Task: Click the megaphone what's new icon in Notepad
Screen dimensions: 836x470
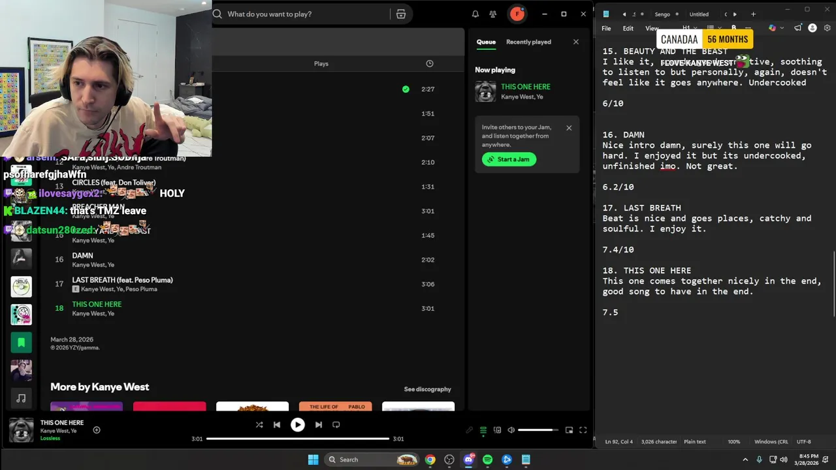Action: coord(798,28)
